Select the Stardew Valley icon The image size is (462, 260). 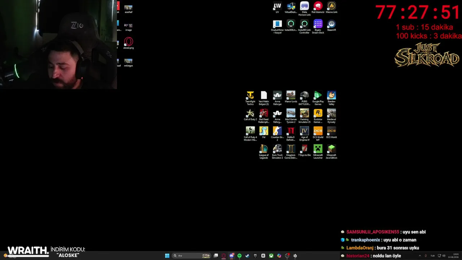click(x=331, y=98)
